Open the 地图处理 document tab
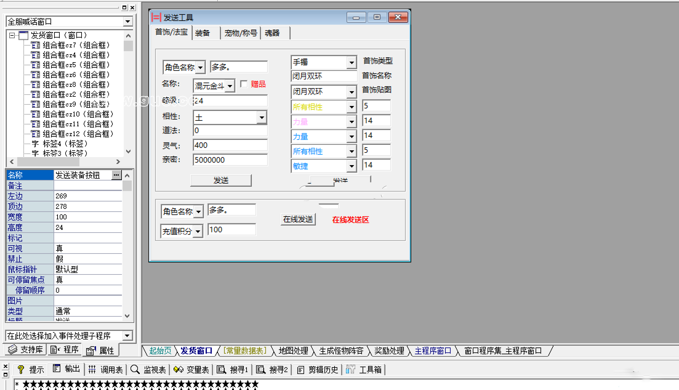This screenshot has width=679, height=390. click(x=293, y=351)
